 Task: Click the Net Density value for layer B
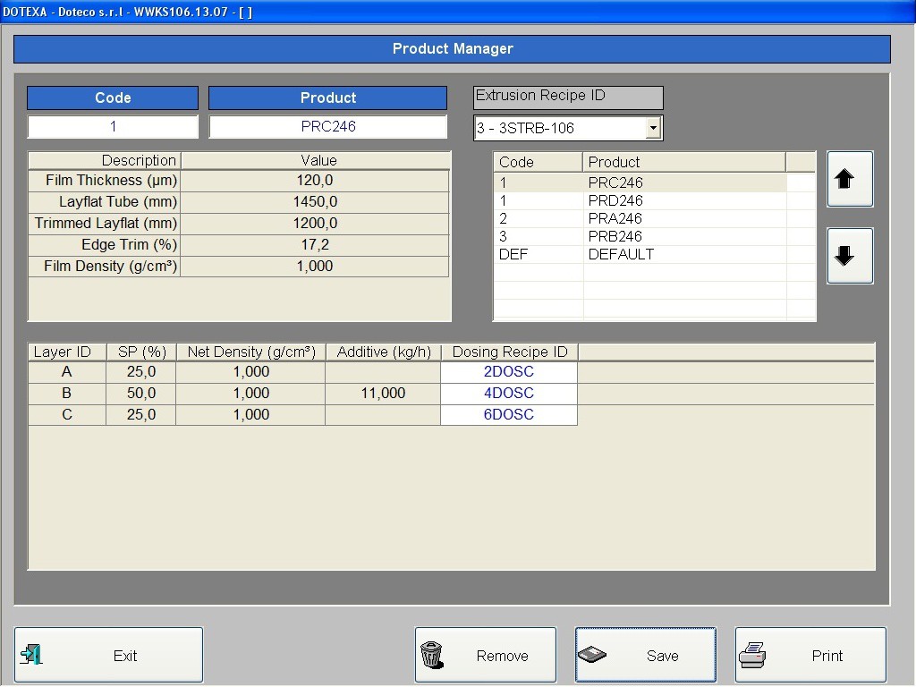(250, 394)
